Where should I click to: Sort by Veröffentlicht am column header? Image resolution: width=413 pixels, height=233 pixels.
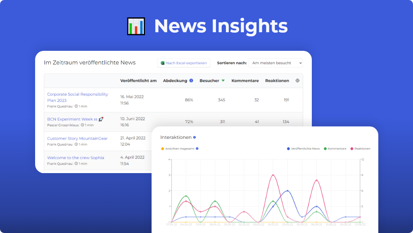(138, 81)
